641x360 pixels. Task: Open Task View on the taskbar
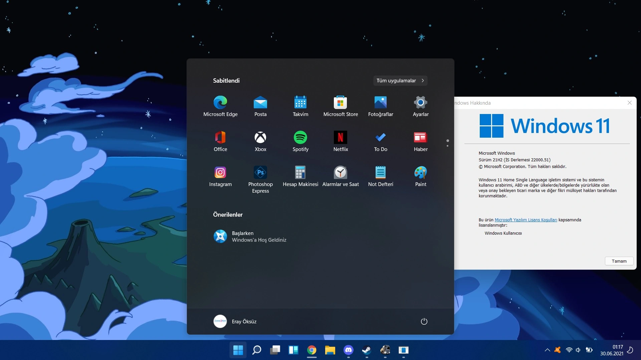click(x=275, y=350)
